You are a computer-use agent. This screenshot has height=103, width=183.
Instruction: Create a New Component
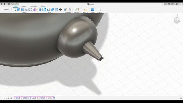pyautogui.click(x=66, y=9)
